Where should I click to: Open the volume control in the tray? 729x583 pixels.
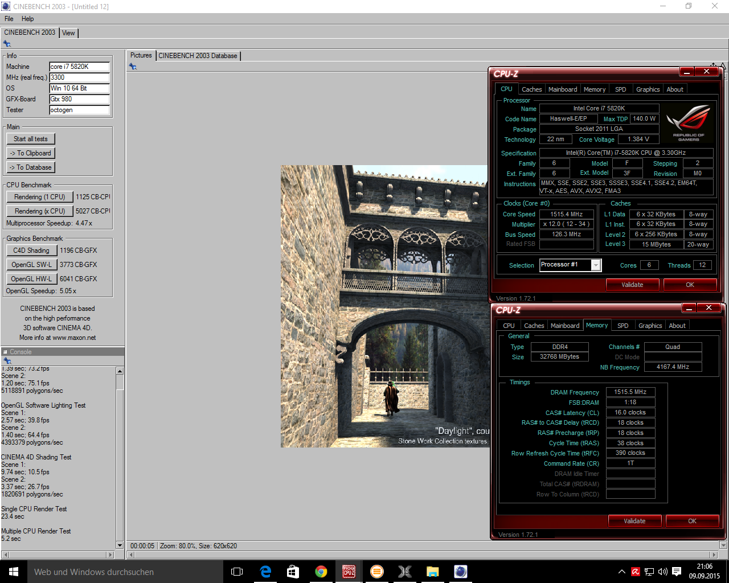pyautogui.click(x=662, y=572)
